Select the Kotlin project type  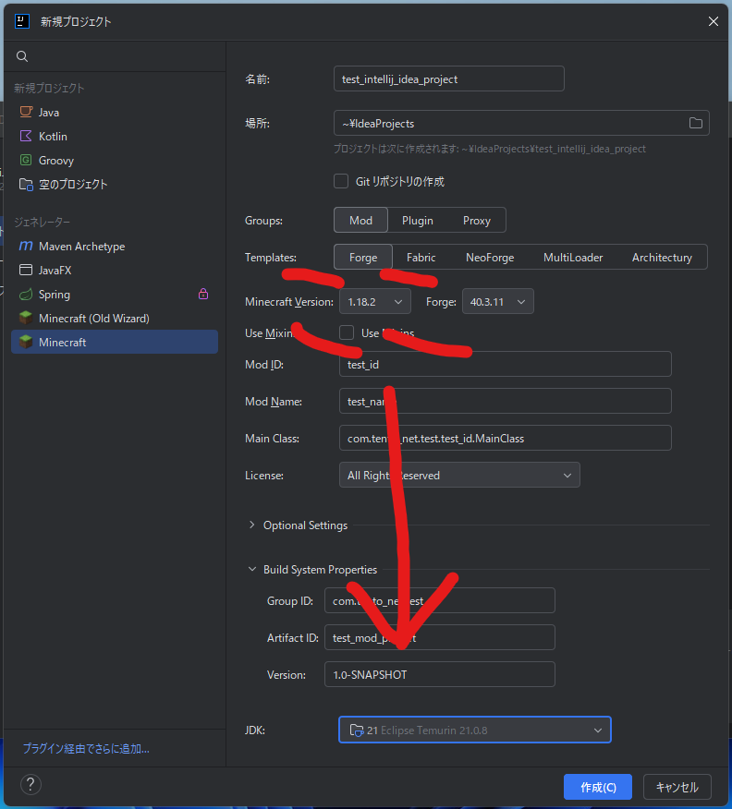(53, 137)
